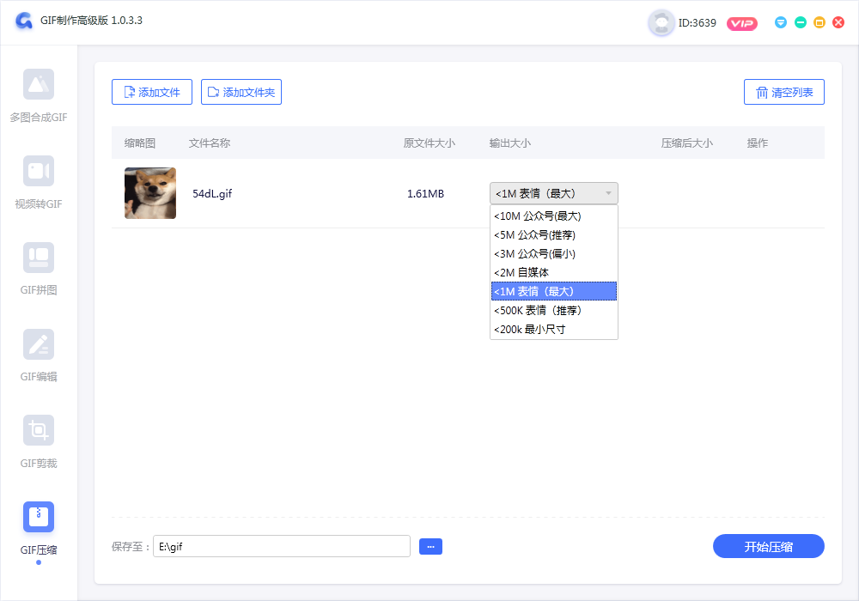Image resolution: width=859 pixels, height=601 pixels.
Task: Switch to the GIF editor tool
Action: [x=39, y=344]
